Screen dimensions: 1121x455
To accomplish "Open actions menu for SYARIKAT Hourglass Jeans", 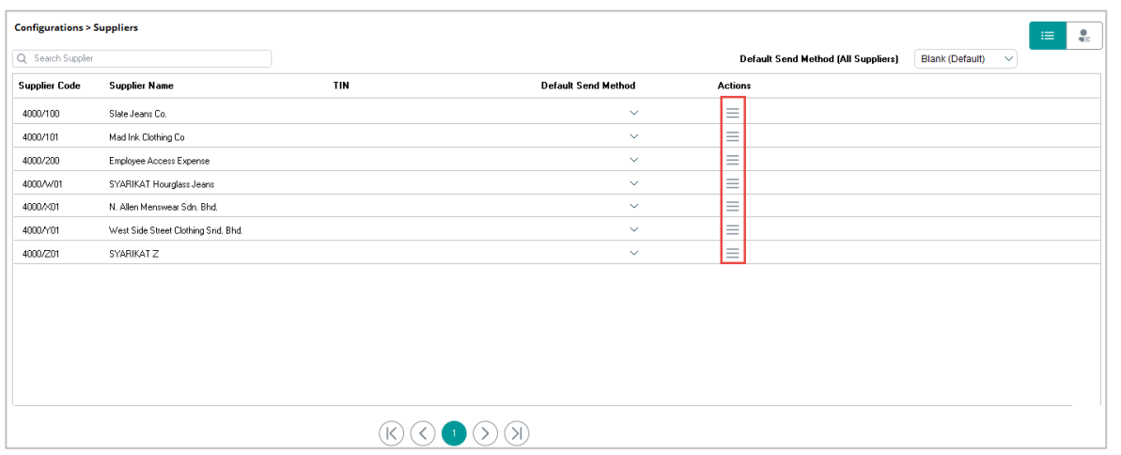I will (x=733, y=183).
